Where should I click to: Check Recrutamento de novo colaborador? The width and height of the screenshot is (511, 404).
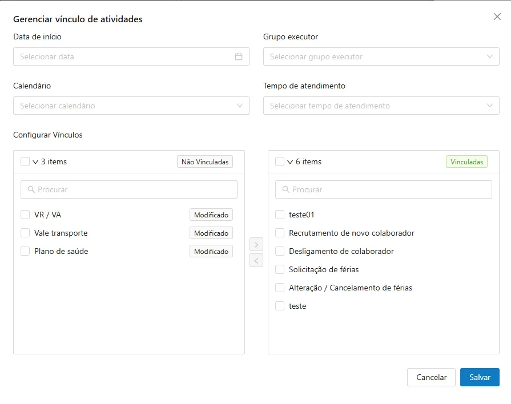point(280,233)
